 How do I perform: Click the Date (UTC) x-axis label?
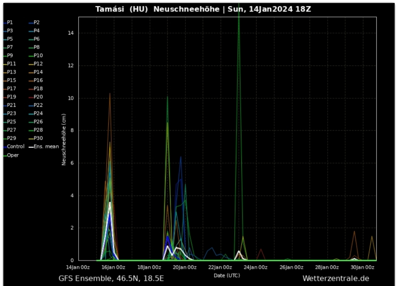[227, 276]
